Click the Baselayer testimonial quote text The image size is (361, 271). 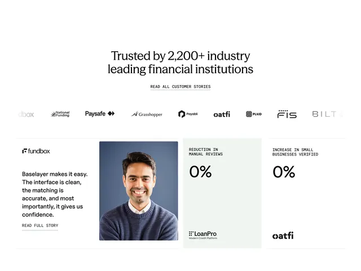(55, 194)
